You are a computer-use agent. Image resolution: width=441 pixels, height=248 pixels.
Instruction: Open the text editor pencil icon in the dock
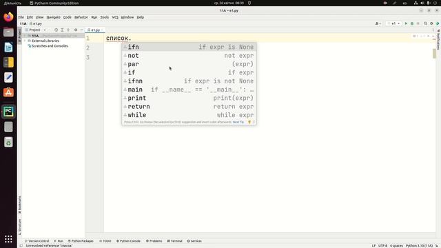tap(8, 77)
